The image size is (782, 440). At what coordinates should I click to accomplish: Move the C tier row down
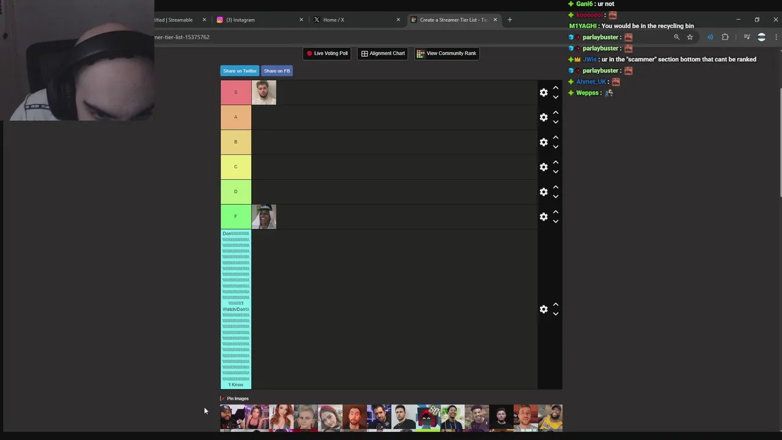pos(555,172)
